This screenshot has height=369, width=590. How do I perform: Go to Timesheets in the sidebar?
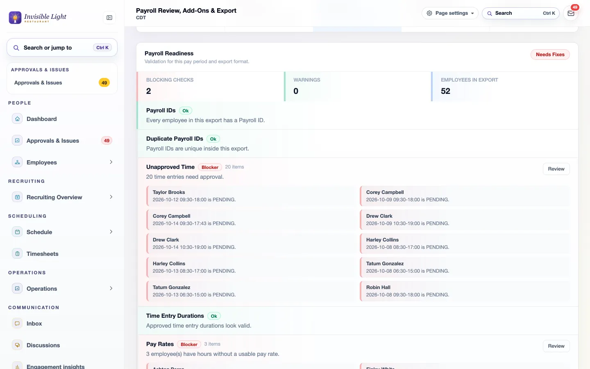(x=62, y=254)
